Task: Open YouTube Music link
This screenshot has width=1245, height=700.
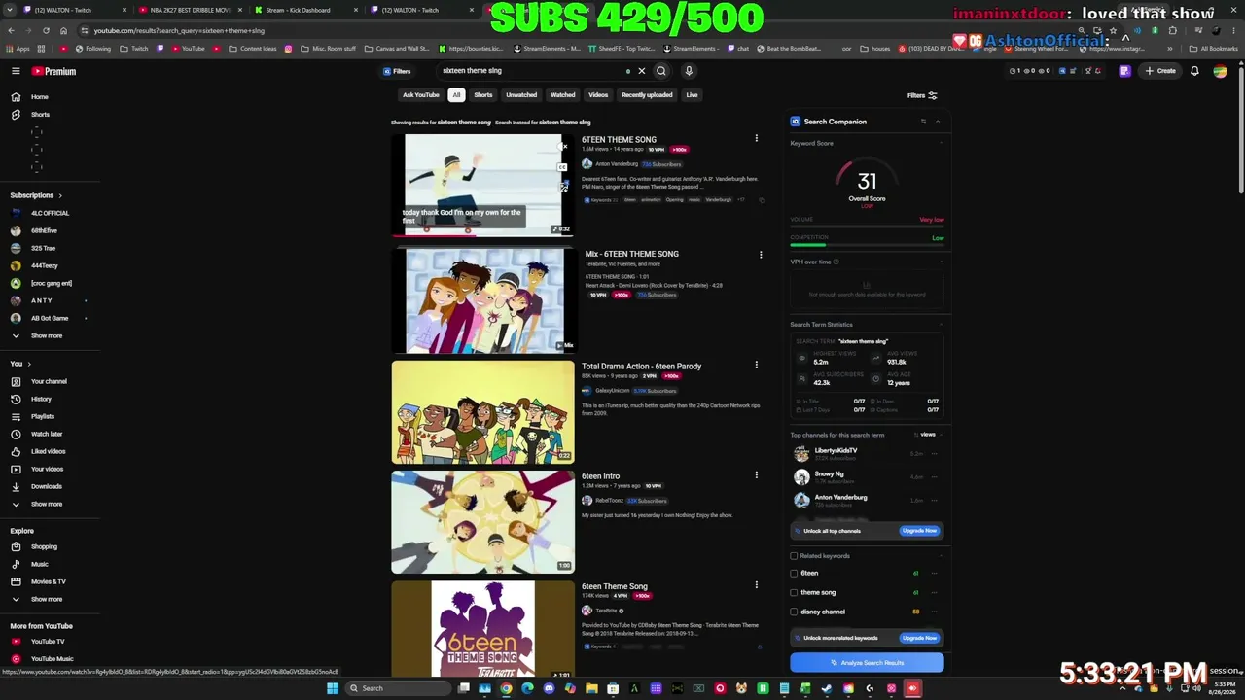Action: coord(52,659)
